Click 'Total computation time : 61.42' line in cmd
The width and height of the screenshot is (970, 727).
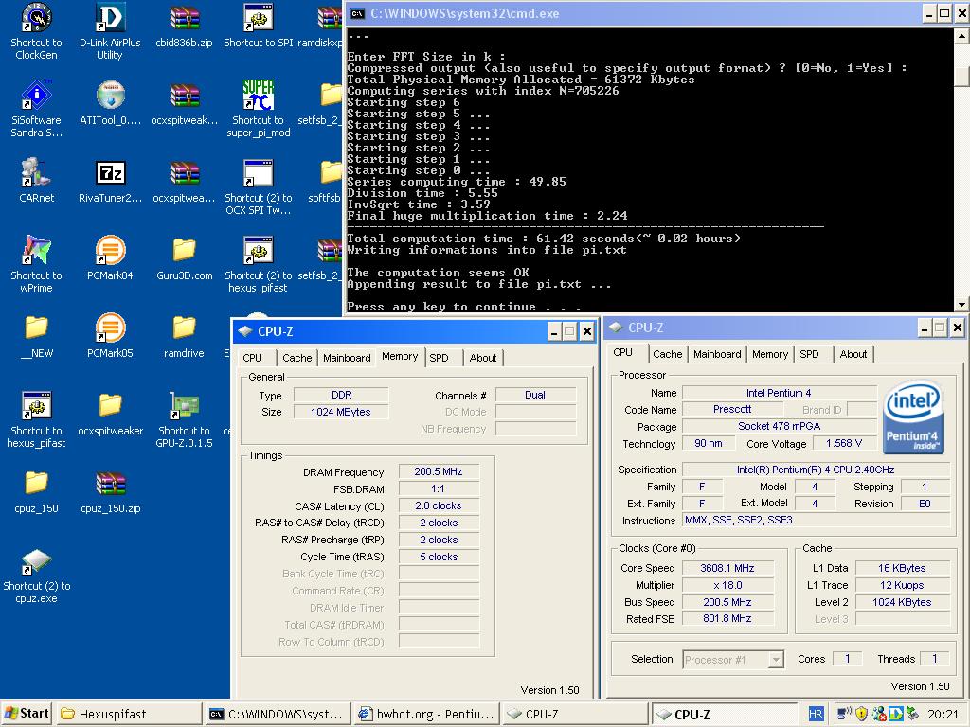point(544,239)
